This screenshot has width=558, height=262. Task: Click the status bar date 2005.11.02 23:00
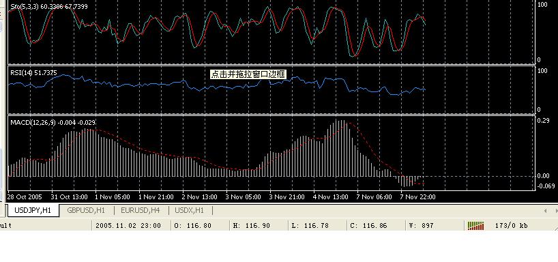(128, 226)
